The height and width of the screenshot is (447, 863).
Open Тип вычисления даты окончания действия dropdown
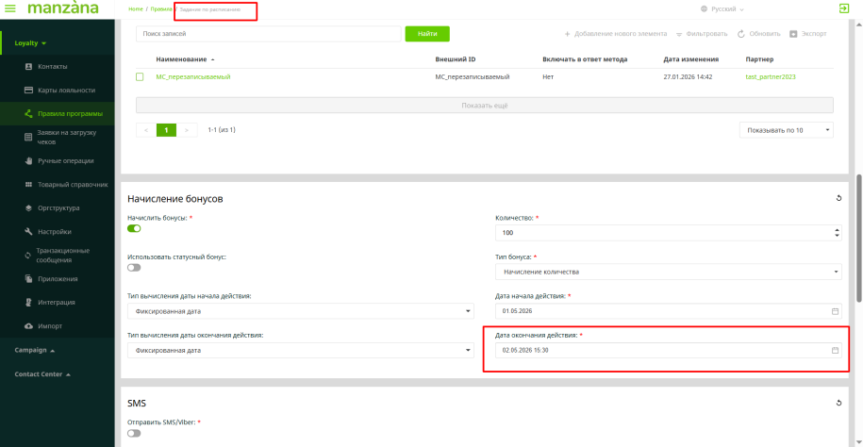pos(301,351)
